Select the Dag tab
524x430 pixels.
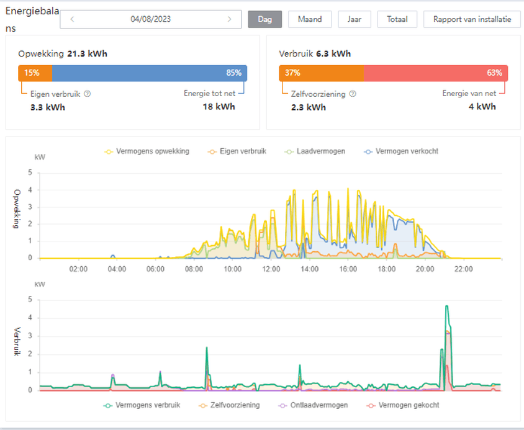click(265, 19)
